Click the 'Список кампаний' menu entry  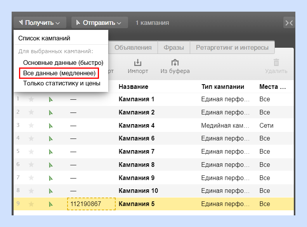pos(44,38)
